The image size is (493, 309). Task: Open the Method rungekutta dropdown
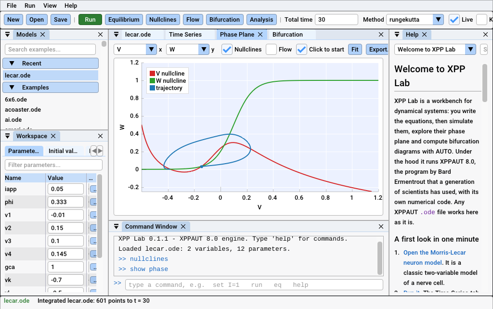click(438, 19)
